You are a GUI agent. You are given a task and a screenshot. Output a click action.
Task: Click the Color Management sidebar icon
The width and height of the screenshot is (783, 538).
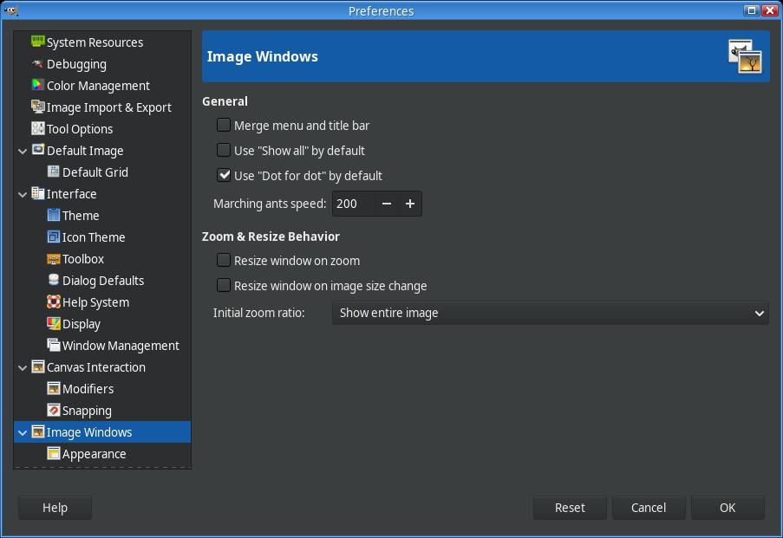37,85
